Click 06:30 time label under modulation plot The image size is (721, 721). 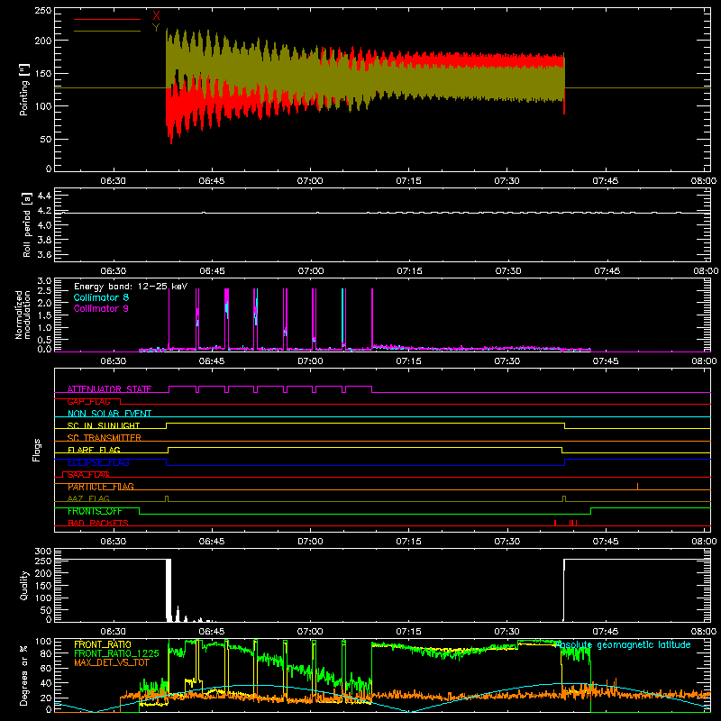coord(114,361)
